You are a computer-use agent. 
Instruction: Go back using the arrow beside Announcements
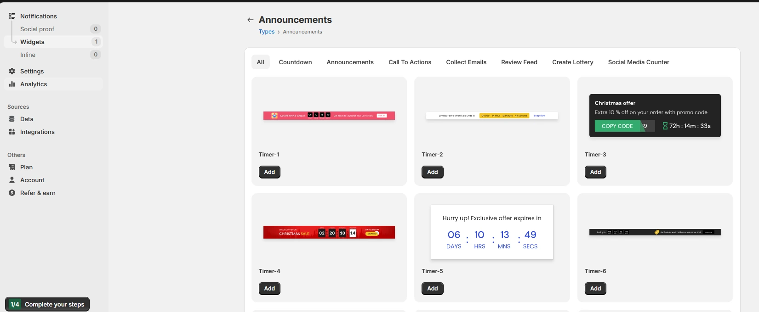[x=250, y=20]
